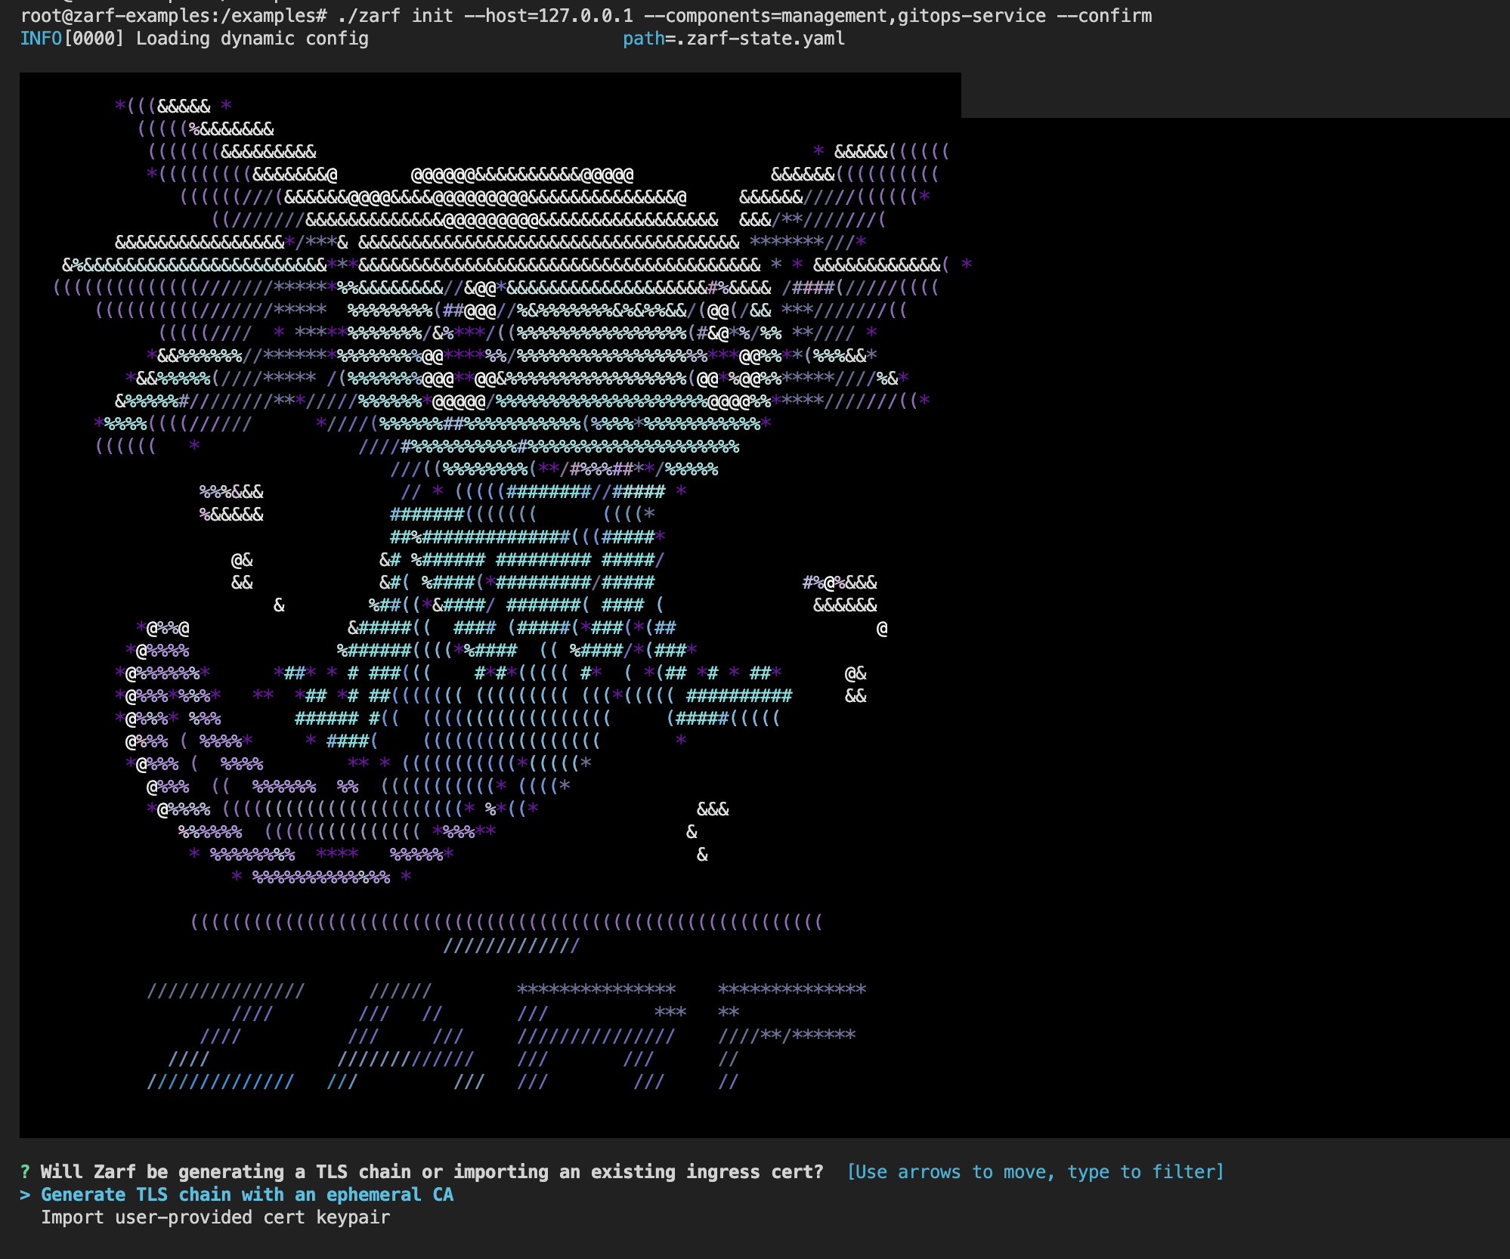The height and width of the screenshot is (1259, 1510).
Task: Click the ASCII letter R in logo
Action: [x=596, y=1035]
